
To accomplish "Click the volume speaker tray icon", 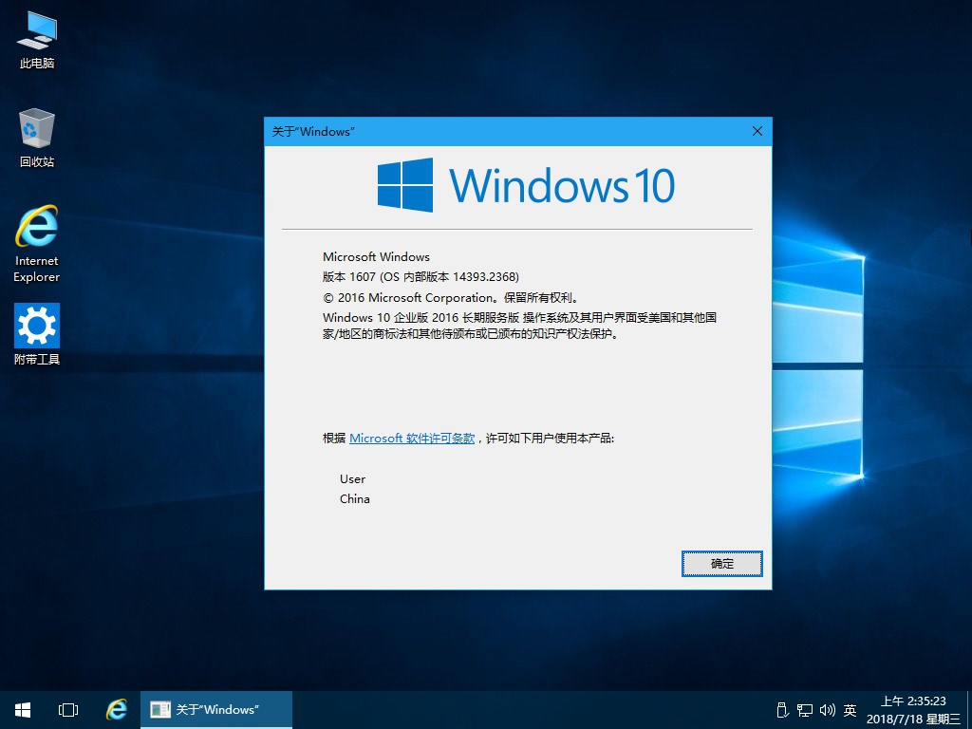I will [827, 710].
